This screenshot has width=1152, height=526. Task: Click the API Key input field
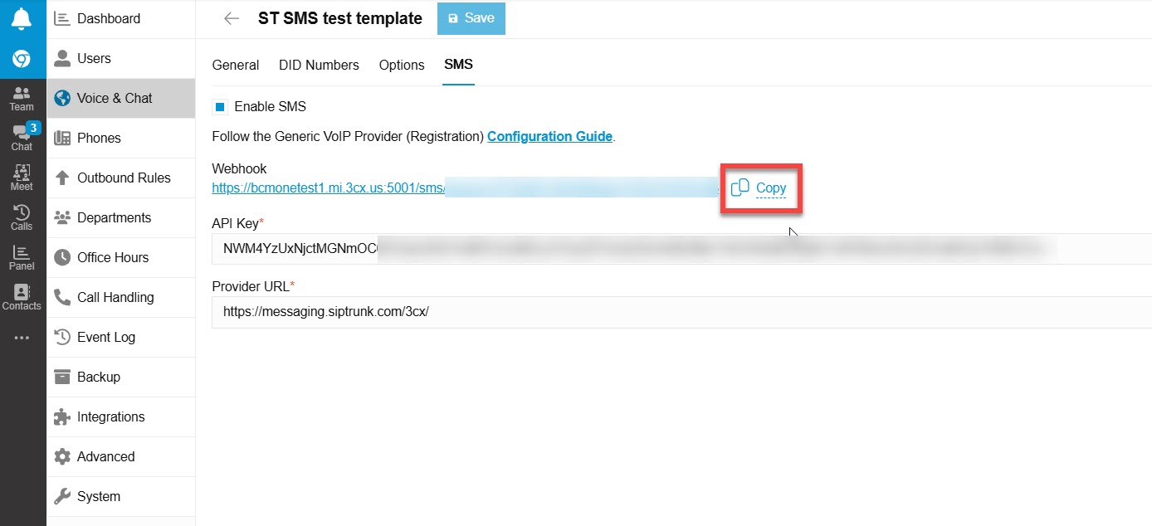[x=681, y=248]
